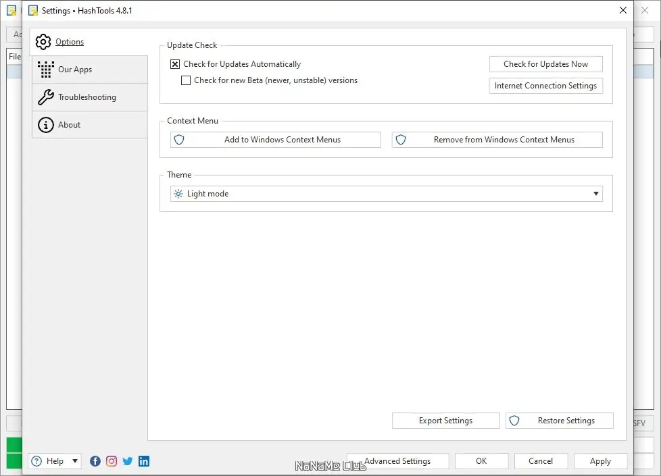This screenshot has width=661, height=476.
Task: Enable Check for new Beta versions
Action: [185, 80]
